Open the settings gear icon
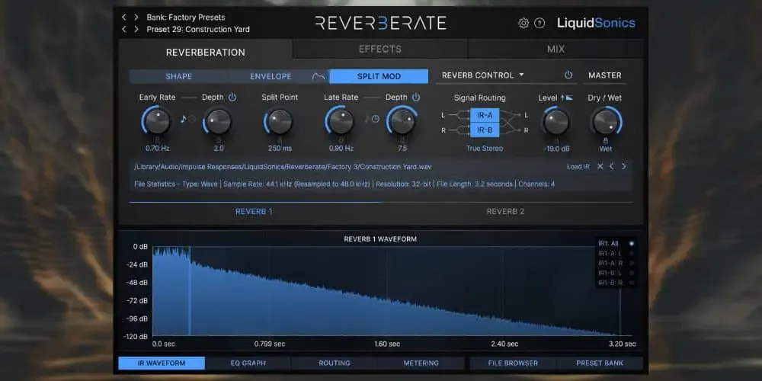The height and width of the screenshot is (381, 762). click(523, 23)
